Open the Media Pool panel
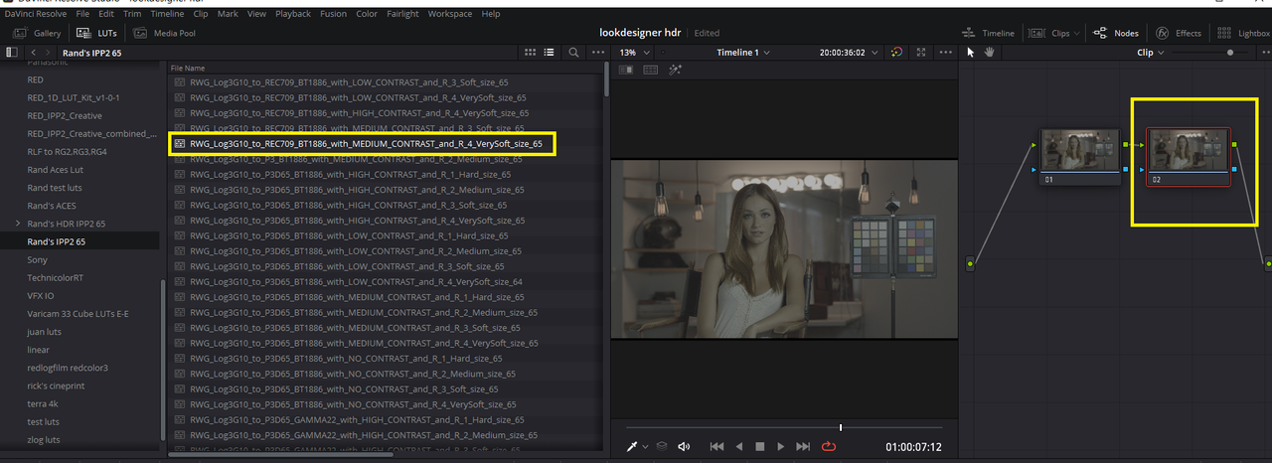1272x463 pixels. pos(162,33)
